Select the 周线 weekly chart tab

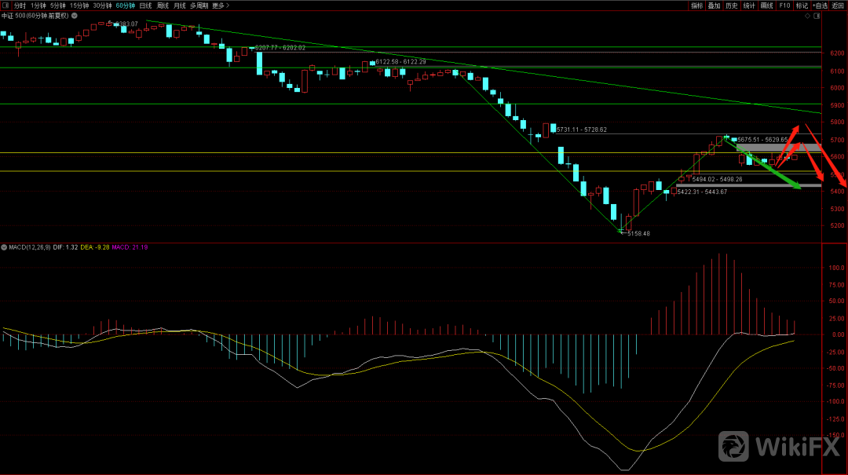[163, 5]
